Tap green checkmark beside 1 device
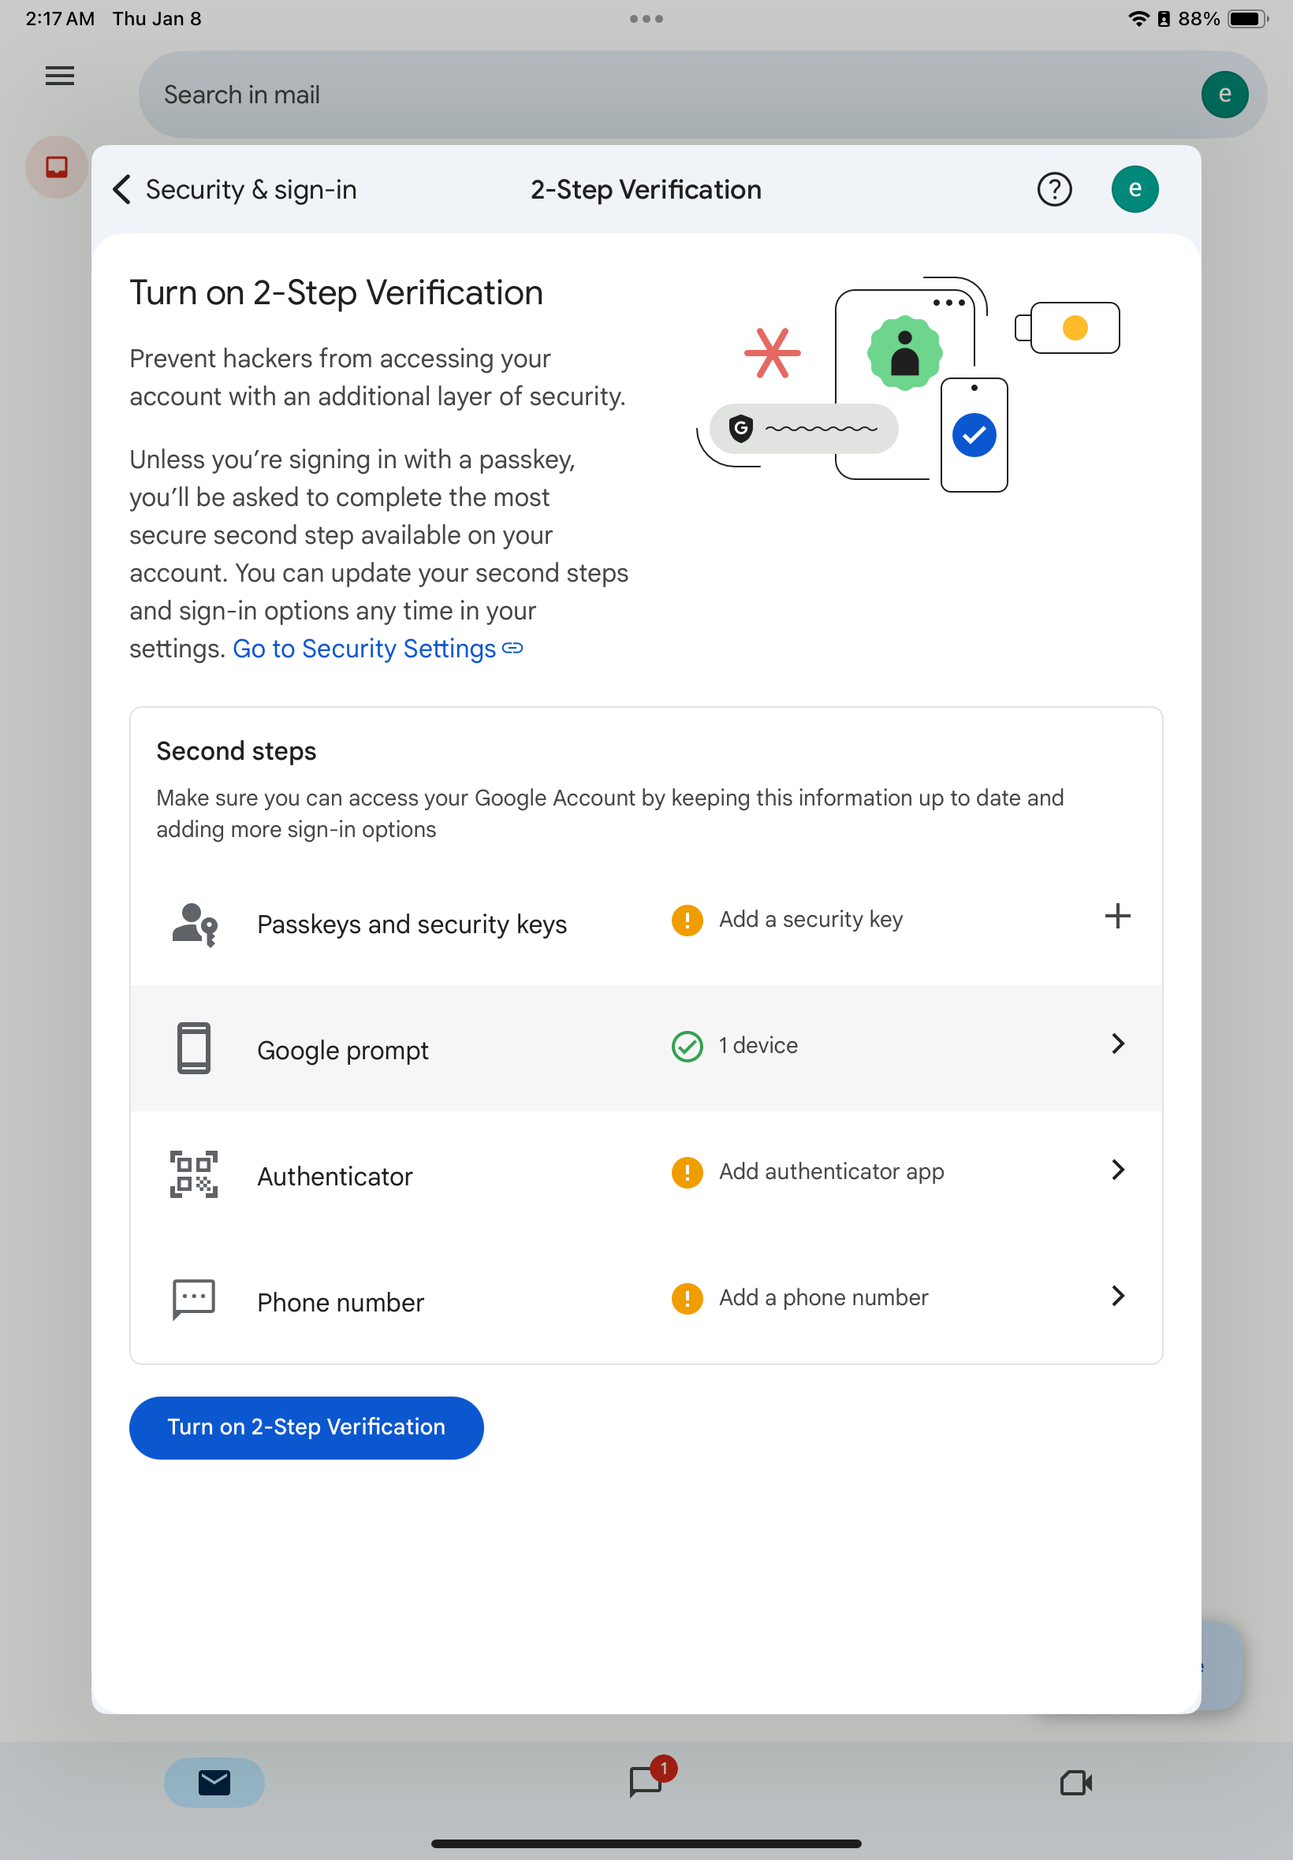Viewport: 1293px width, 1860px height. coord(687,1046)
